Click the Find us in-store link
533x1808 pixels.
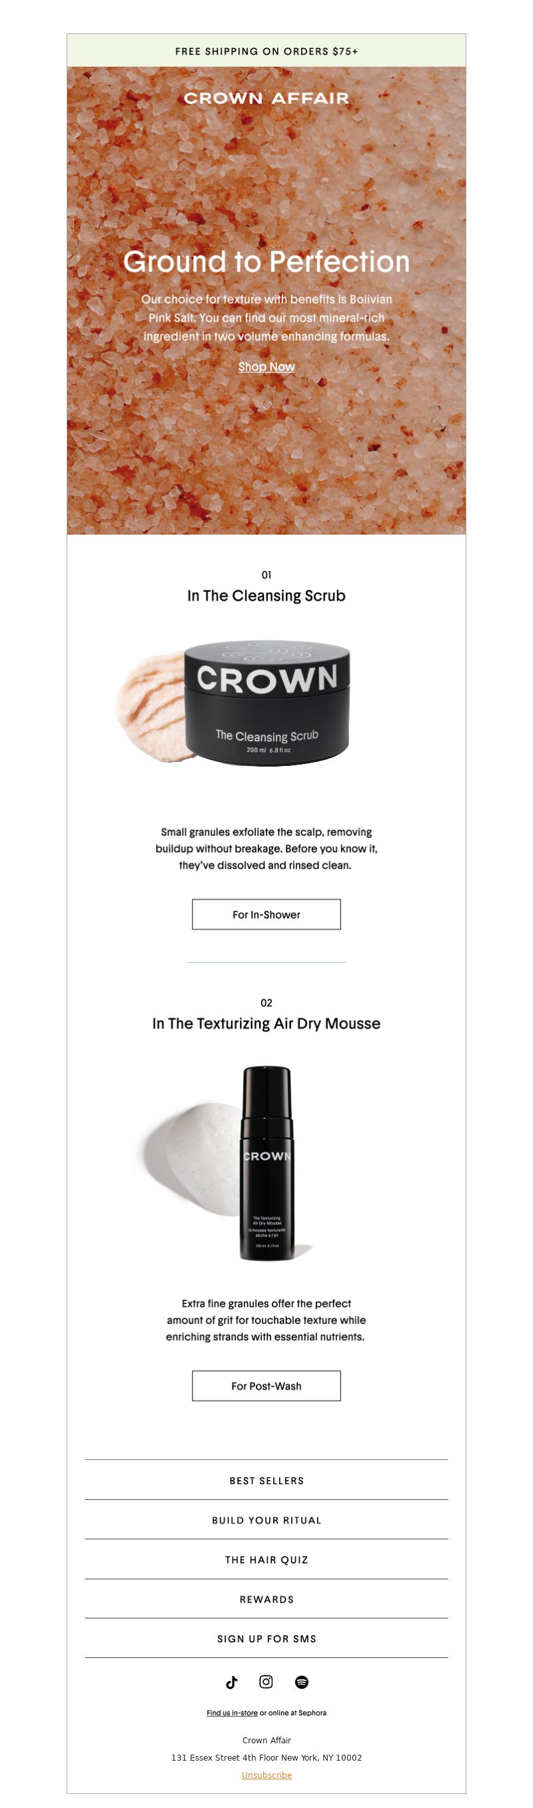(x=231, y=1713)
